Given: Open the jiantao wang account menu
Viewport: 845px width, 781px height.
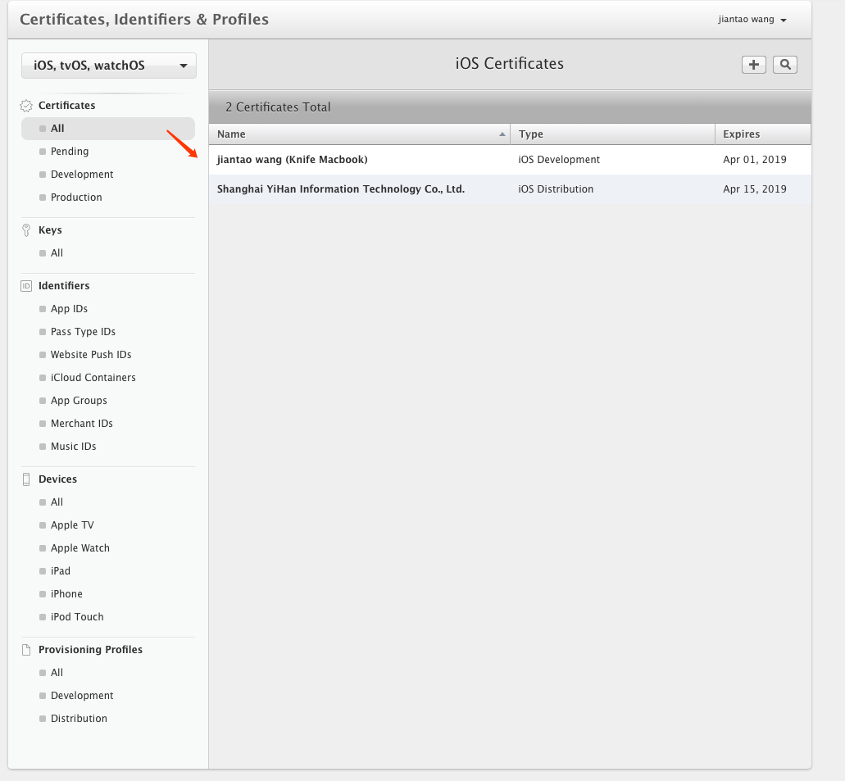Looking at the screenshot, I should [x=752, y=20].
